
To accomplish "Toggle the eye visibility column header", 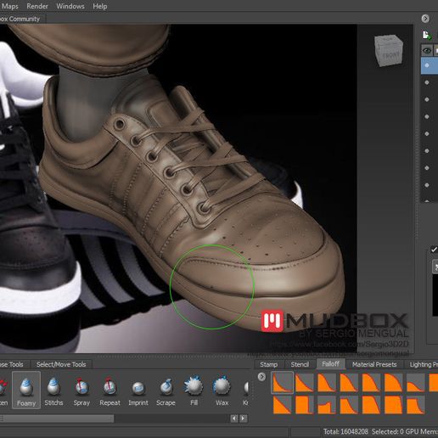I will point(427,51).
